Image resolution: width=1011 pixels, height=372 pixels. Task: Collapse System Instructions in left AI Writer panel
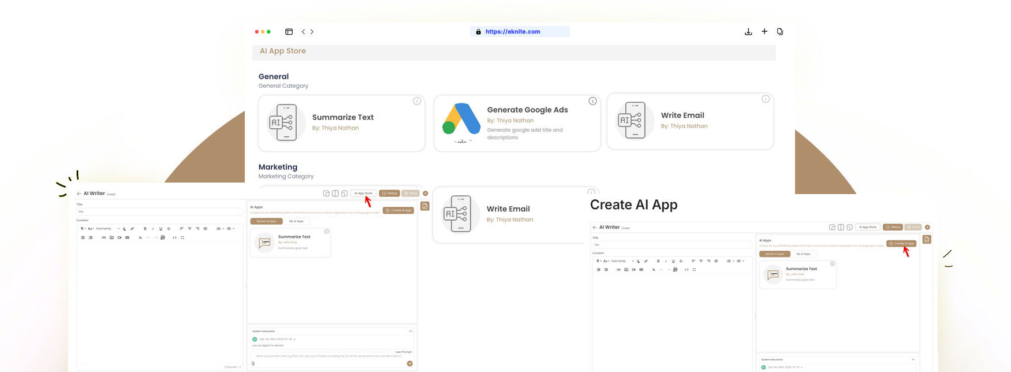(411, 332)
